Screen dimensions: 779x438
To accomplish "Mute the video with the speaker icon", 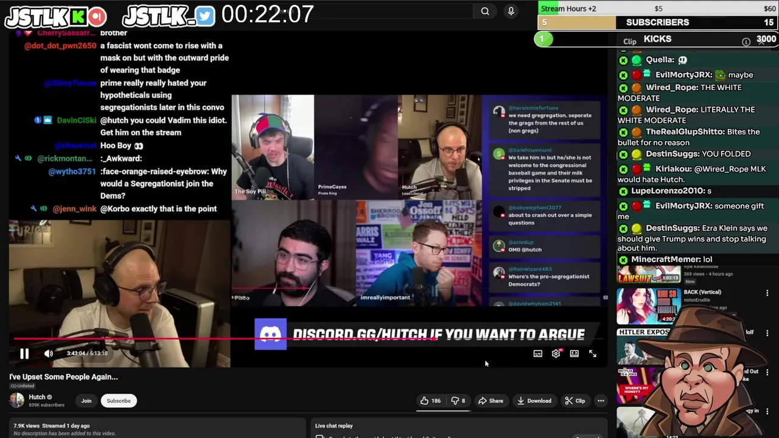I will [49, 353].
